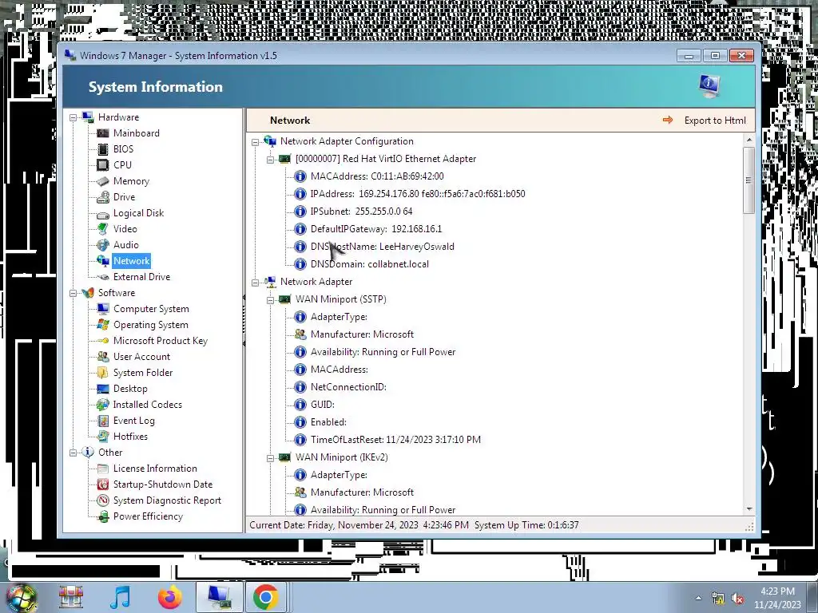Collapse the Software tree node

[x=73, y=294]
